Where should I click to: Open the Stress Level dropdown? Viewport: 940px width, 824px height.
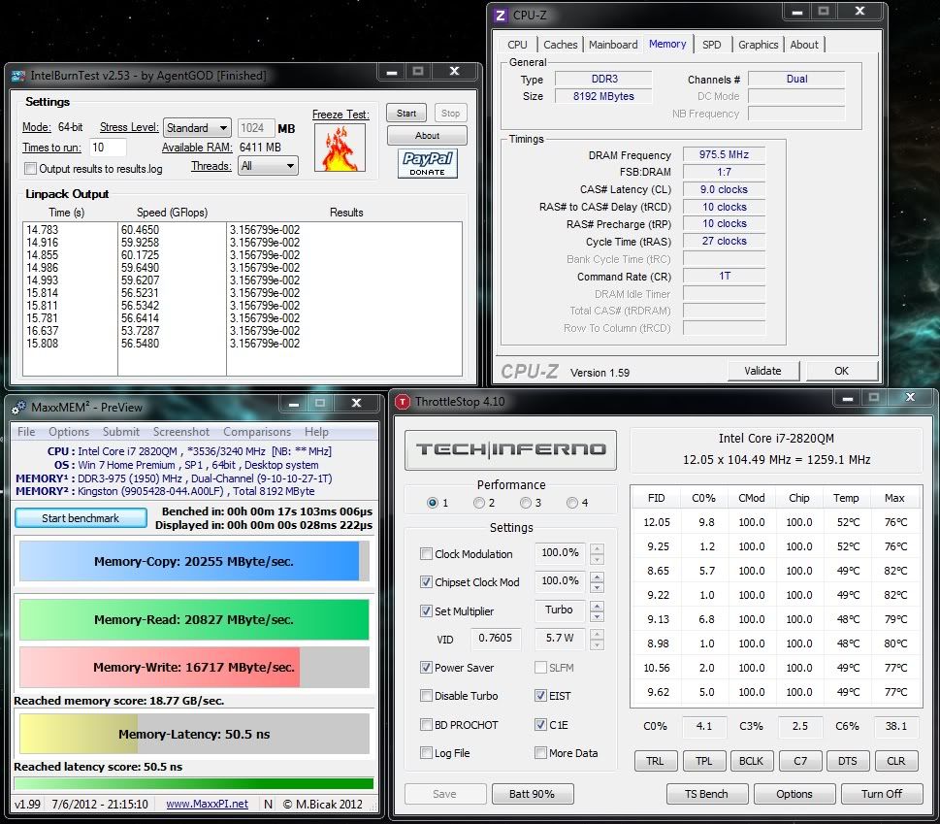[x=197, y=128]
